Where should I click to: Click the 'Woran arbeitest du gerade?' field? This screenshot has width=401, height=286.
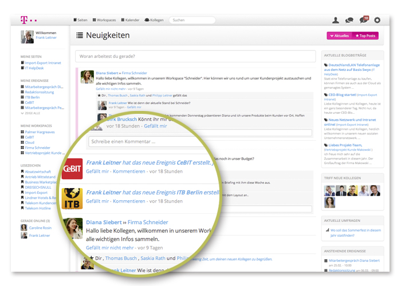pyautogui.click(x=195, y=56)
